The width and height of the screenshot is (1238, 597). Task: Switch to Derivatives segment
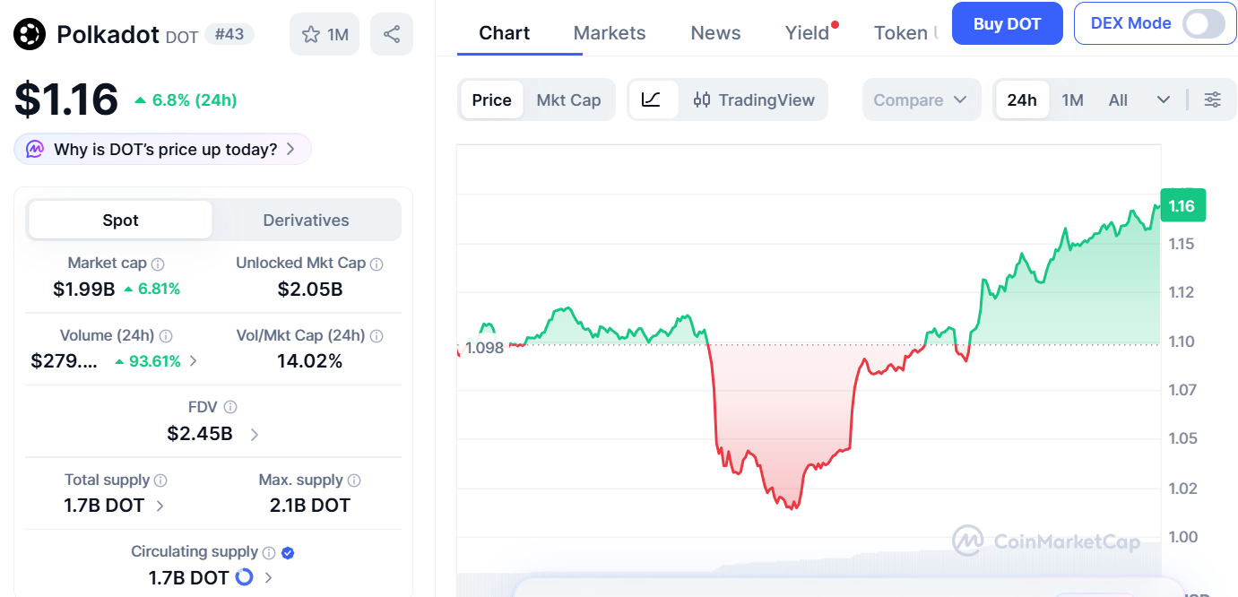(306, 220)
